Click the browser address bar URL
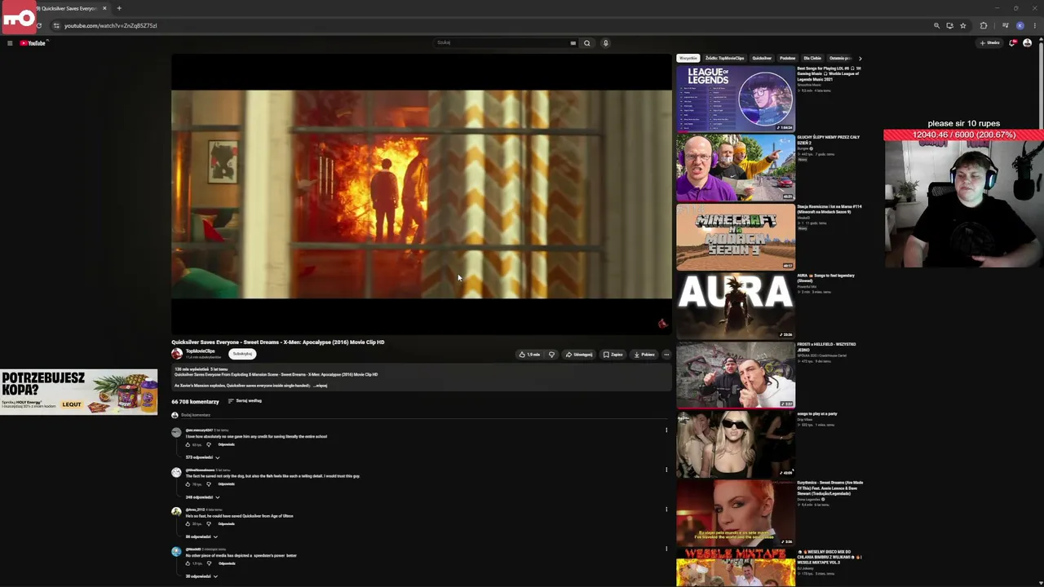1044x587 pixels. [x=111, y=25]
